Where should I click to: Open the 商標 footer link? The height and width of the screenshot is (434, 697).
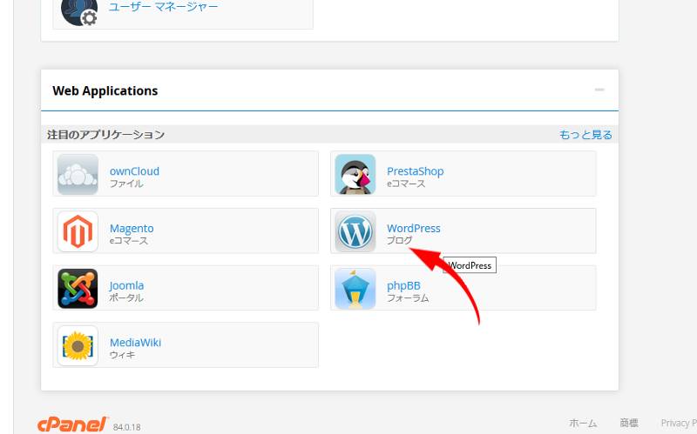[x=629, y=423]
